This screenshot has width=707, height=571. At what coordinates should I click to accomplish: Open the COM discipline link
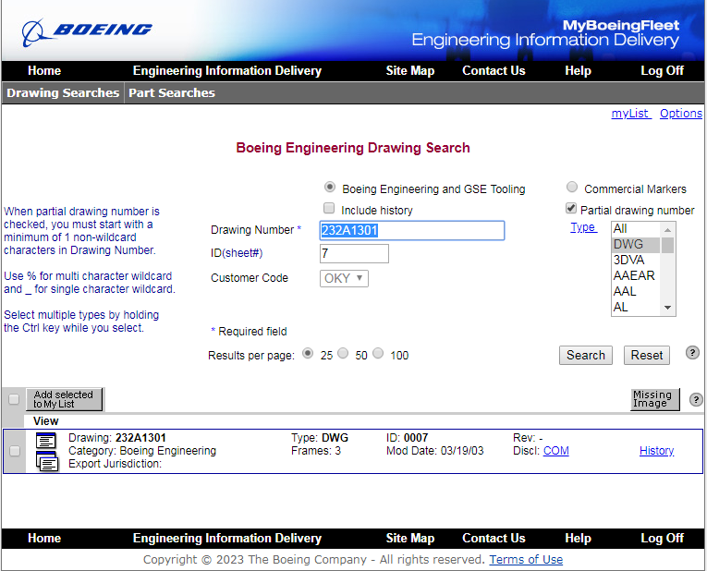tap(556, 451)
